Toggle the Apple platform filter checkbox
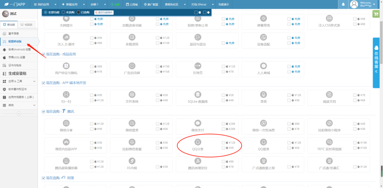The width and height of the screenshot is (383, 188). click(x=196, y=13)
